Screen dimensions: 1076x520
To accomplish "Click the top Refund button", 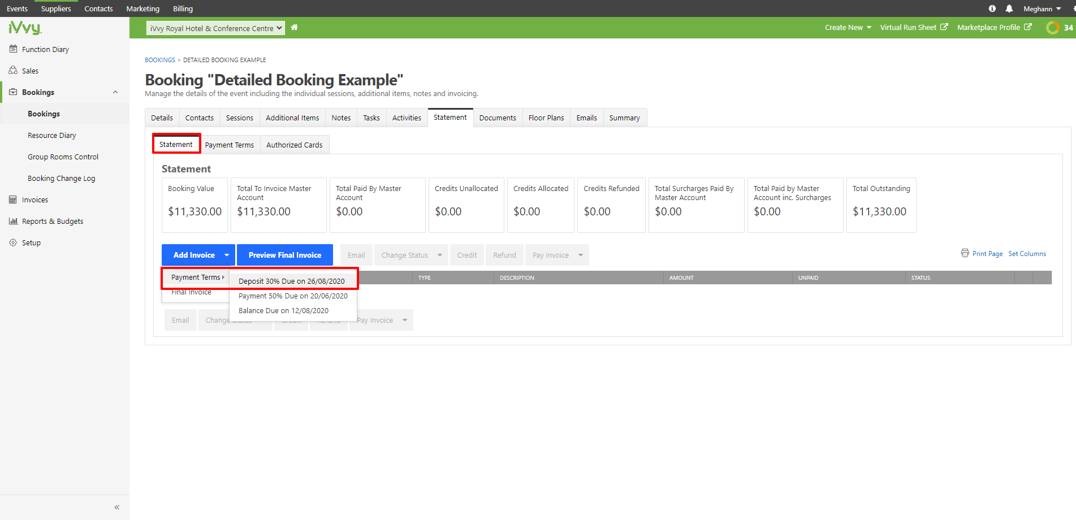I will pos(504,255).
